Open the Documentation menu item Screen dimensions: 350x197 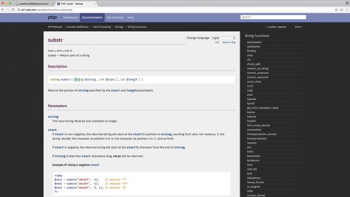92,18
